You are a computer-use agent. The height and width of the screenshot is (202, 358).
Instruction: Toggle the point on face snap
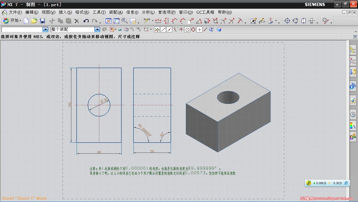coord(211,30)
